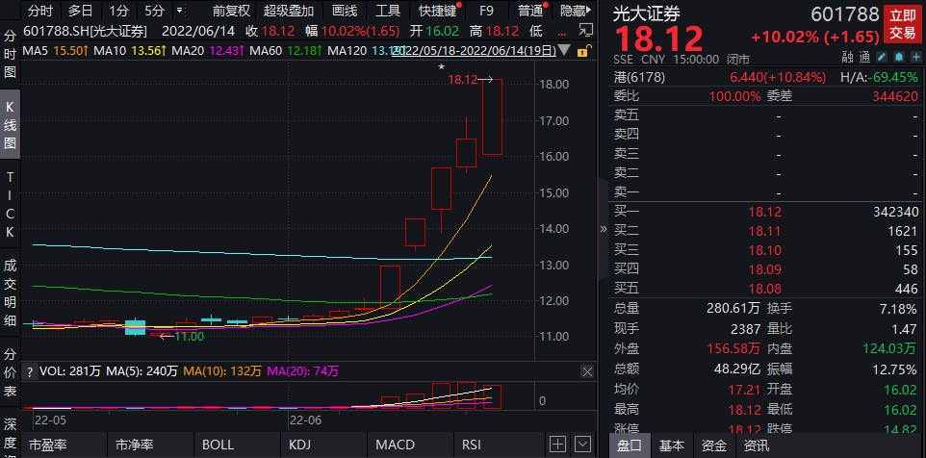The image size is (926, 458).
Task: Click the 融 margin trading tag
Action: pos(847,58)
